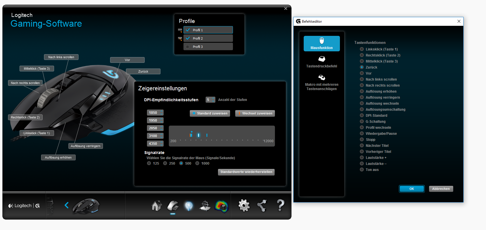Adjust the 2050 DPI stepper arrows
This screenshot has width=486, height=230.
coord(162,128)
